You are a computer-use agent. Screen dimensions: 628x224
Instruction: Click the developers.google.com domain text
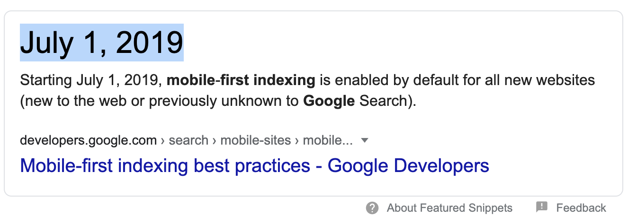[x=88, y=140]
